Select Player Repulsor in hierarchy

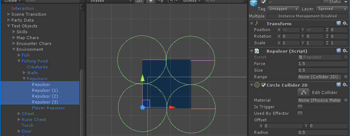(x=49, y=108)
